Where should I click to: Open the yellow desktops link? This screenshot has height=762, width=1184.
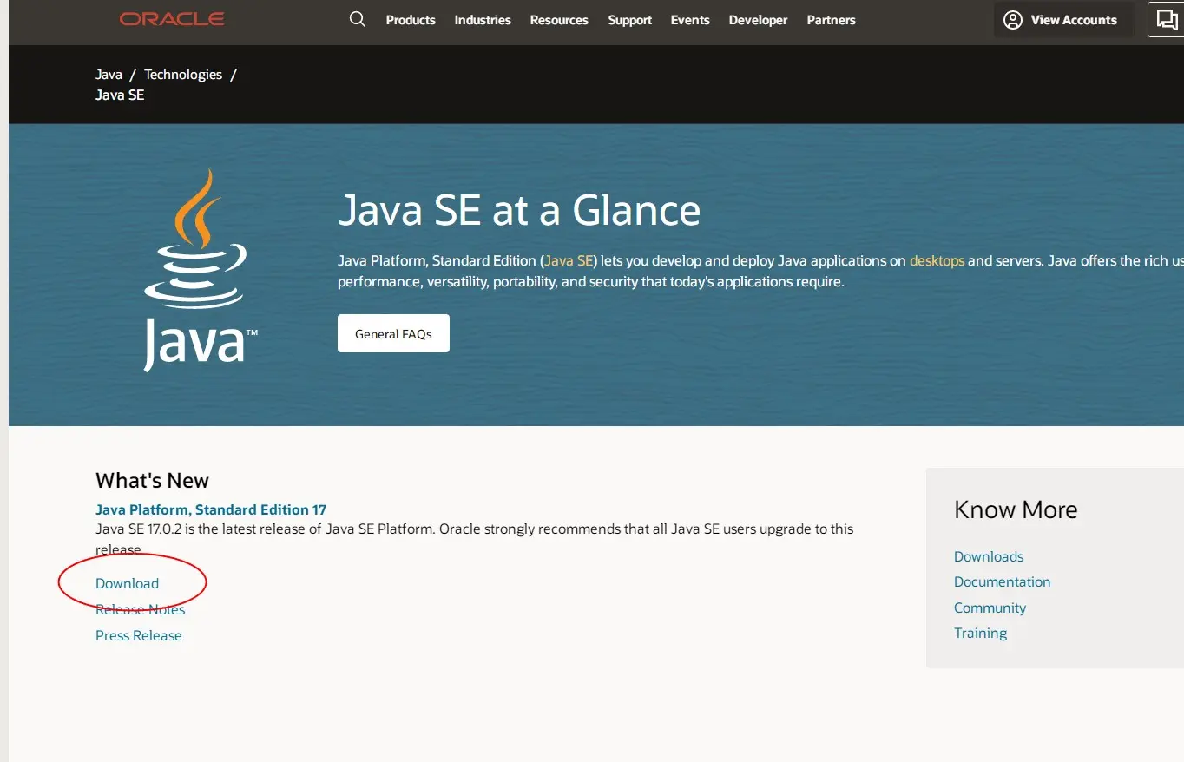point(937,260)
